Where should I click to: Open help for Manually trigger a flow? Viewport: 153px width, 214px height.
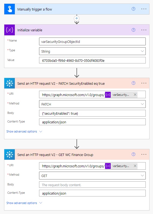tap(133, 9)
